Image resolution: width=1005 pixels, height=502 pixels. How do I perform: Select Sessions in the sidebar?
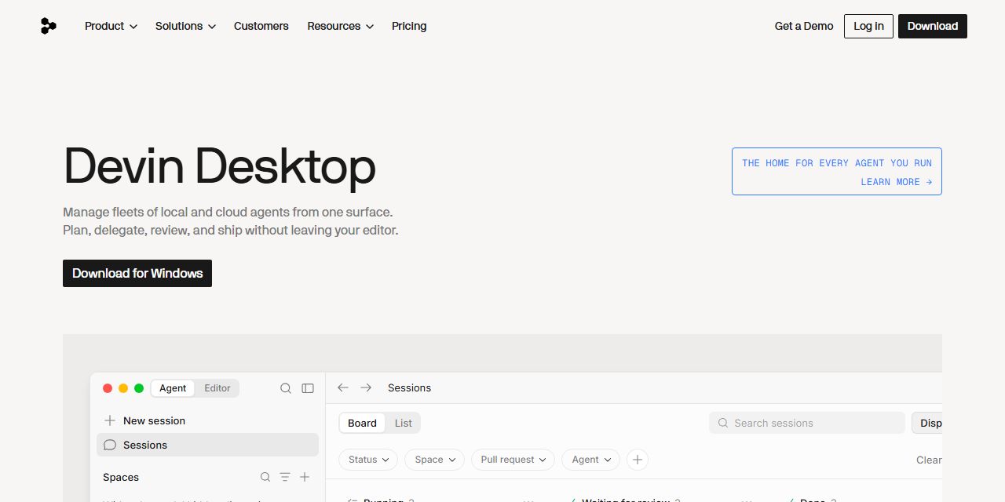tap(207, 445)
